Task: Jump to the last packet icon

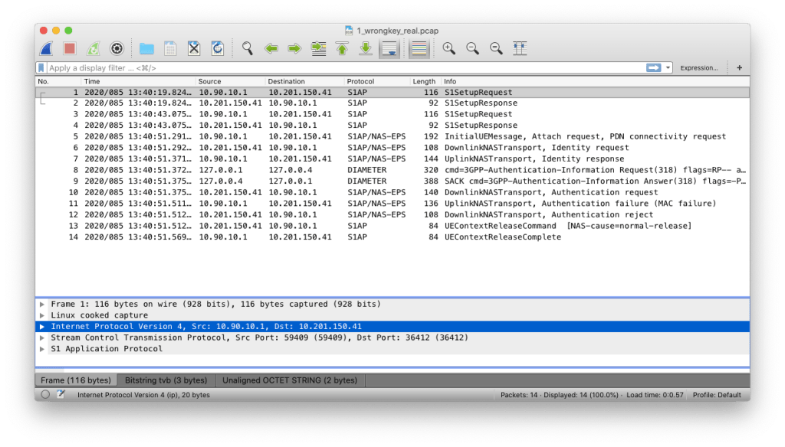Action: coord(366,48)
